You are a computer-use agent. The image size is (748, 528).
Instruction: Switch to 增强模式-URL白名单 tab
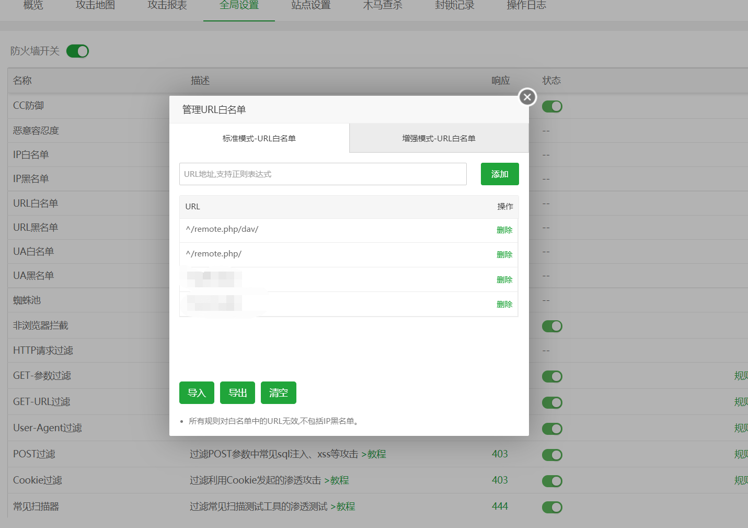coord(439,139)
